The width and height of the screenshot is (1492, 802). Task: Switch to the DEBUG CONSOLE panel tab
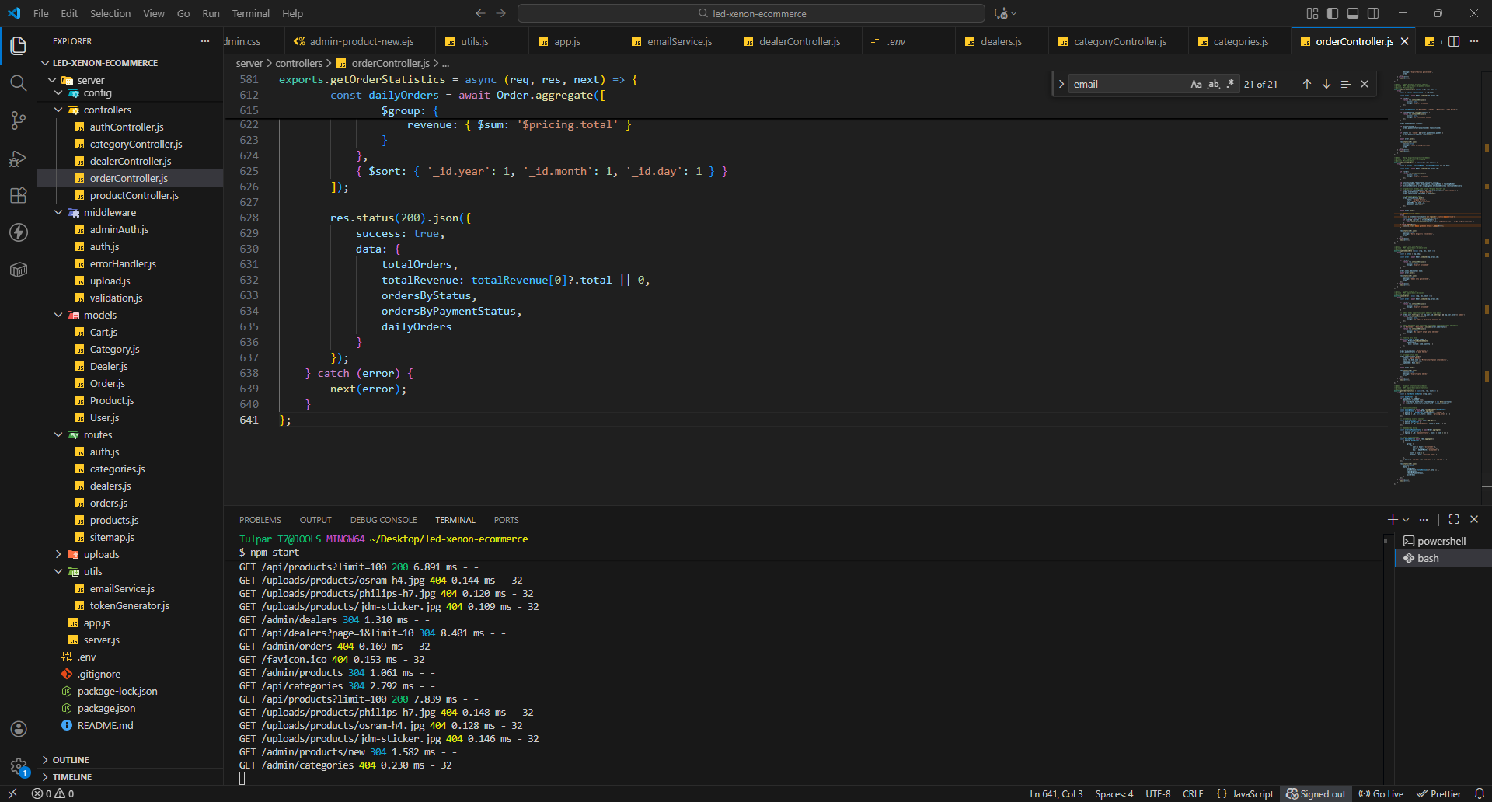(383, 520)
